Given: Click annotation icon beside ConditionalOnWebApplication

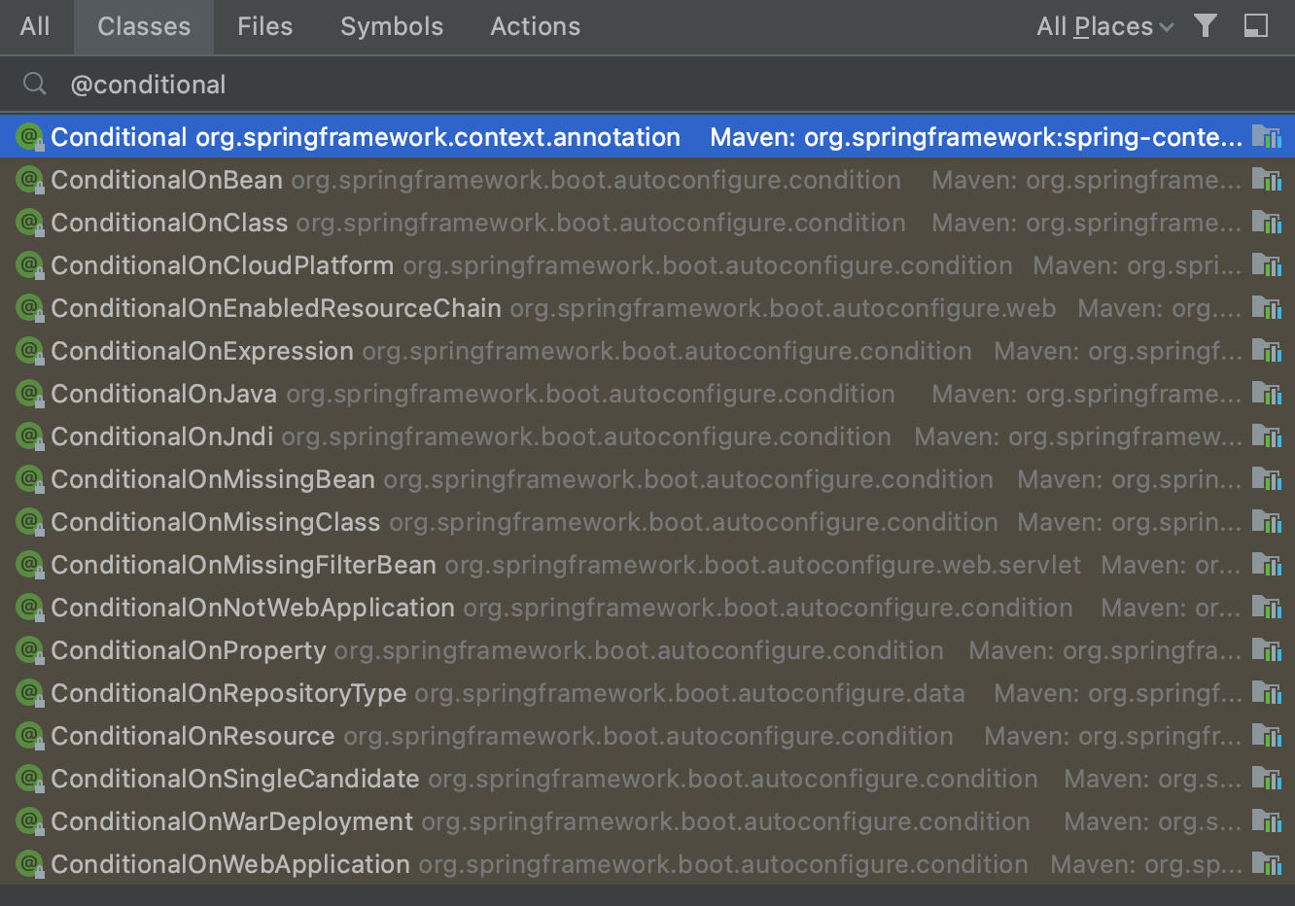Looking at the screenshot, I should click(30, 864).
